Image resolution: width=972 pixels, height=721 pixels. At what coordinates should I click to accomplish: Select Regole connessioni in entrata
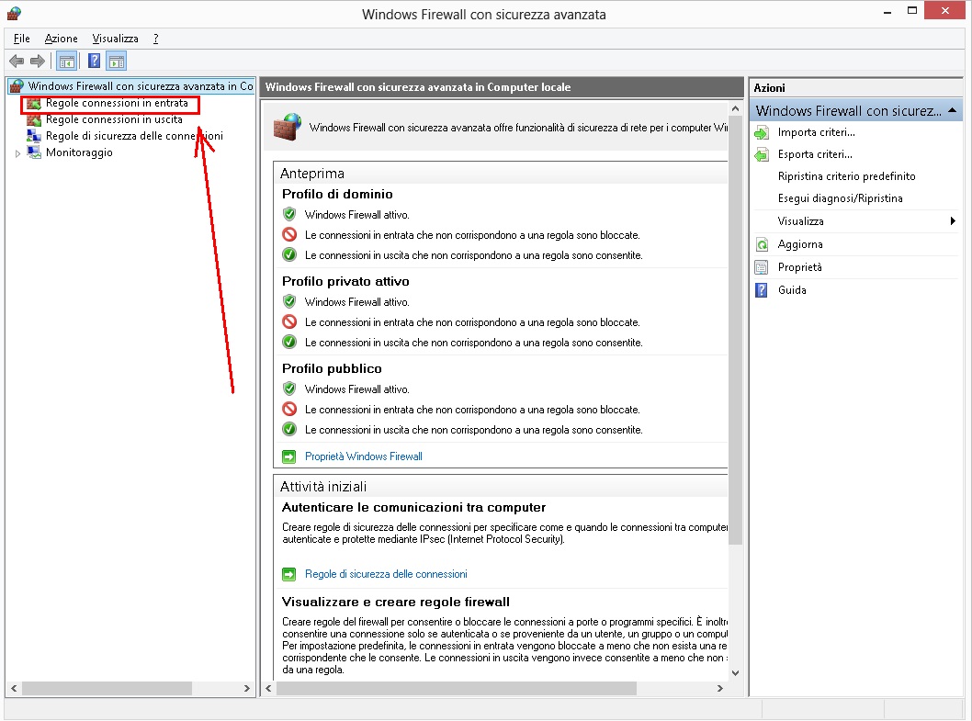(x=117, y=104)
